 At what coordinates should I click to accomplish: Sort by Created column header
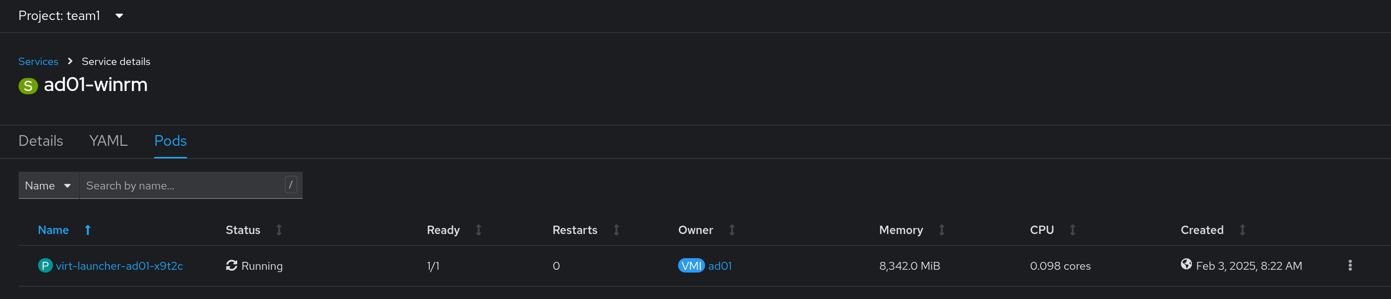(1202, 230)
